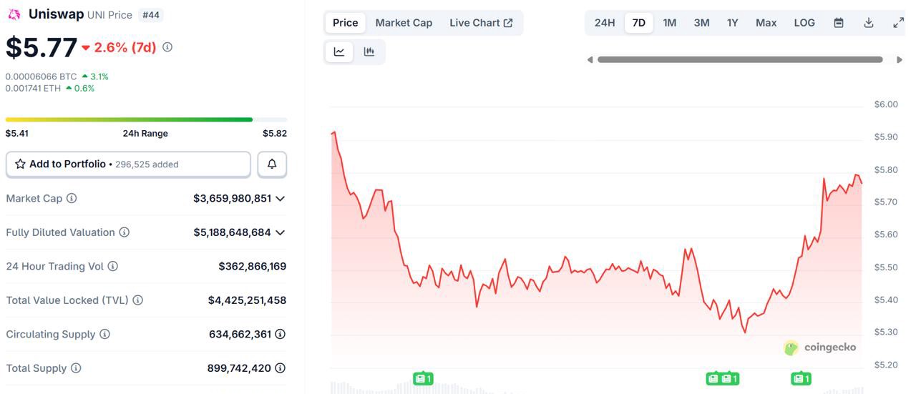Switch to line chart view
The width and height of the screenshot is (916, 394).
click(x=339, y=51)
